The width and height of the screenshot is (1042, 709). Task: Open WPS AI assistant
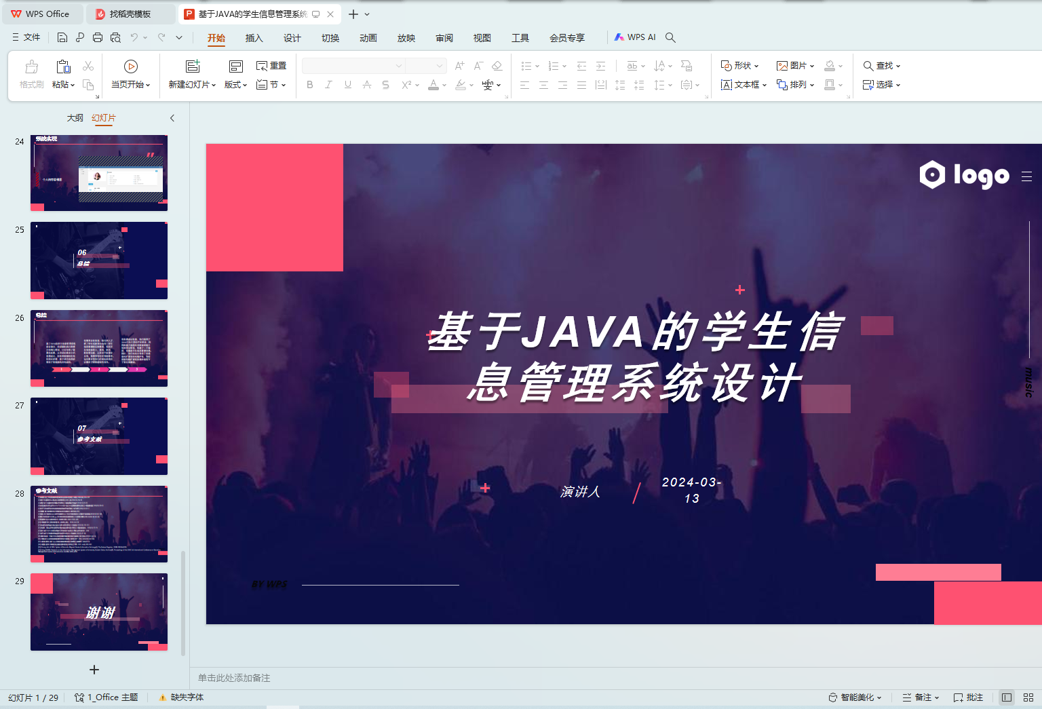(x=635, y=37)
